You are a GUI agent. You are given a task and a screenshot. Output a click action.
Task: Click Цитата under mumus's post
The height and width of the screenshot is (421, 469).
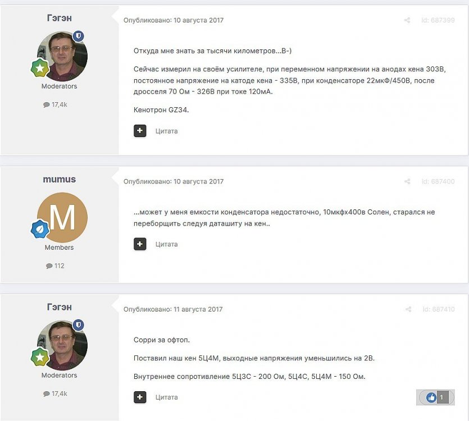pos(167,244)
